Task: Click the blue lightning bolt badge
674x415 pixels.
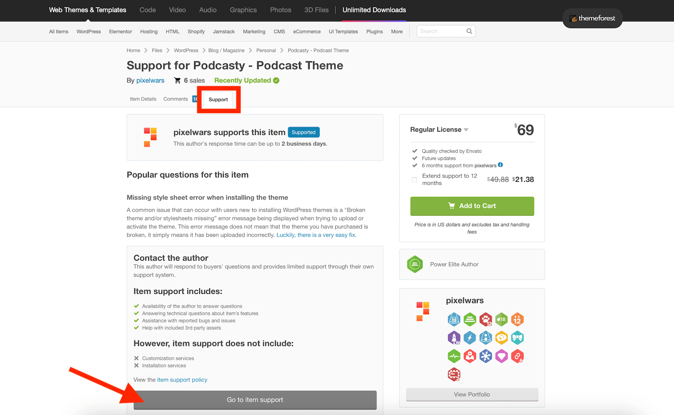Action: click(470, 338)
